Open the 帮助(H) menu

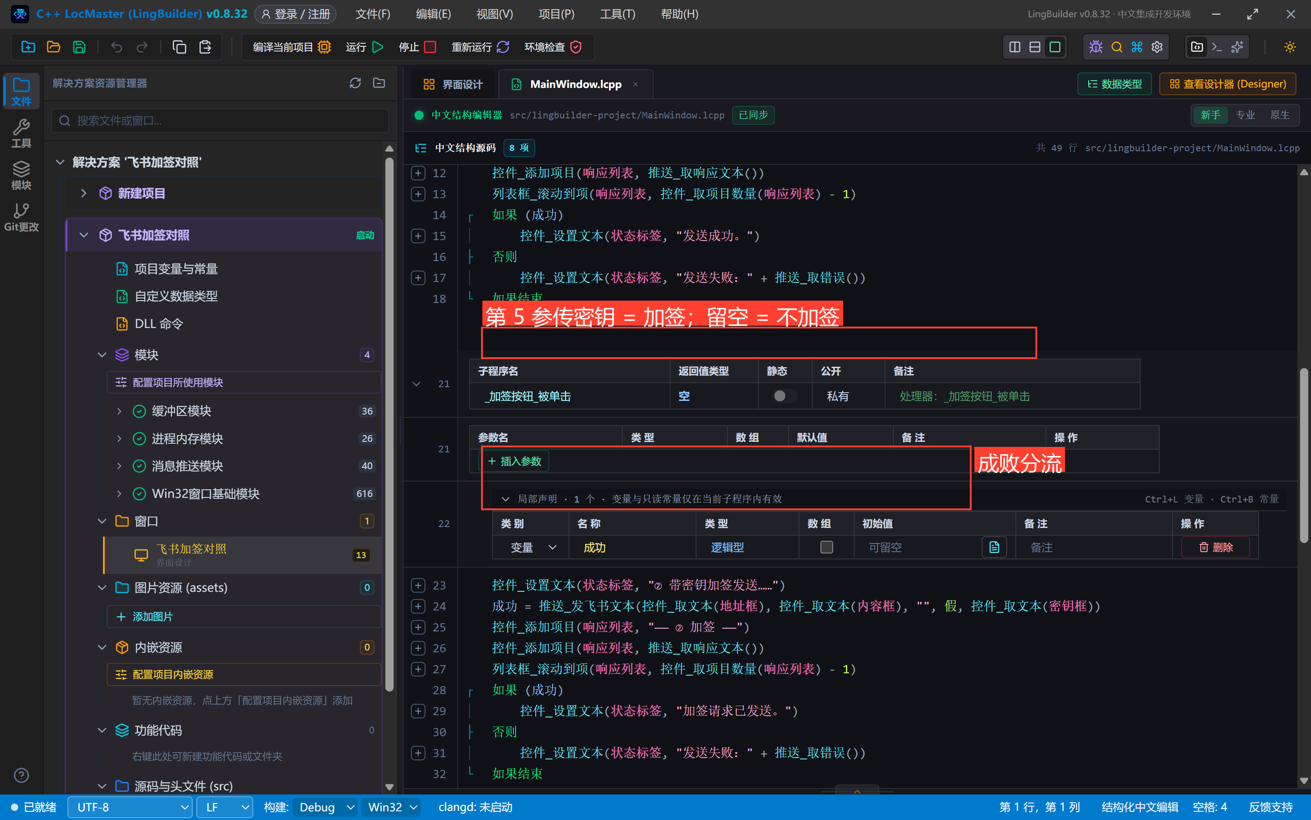click(679, 14)
